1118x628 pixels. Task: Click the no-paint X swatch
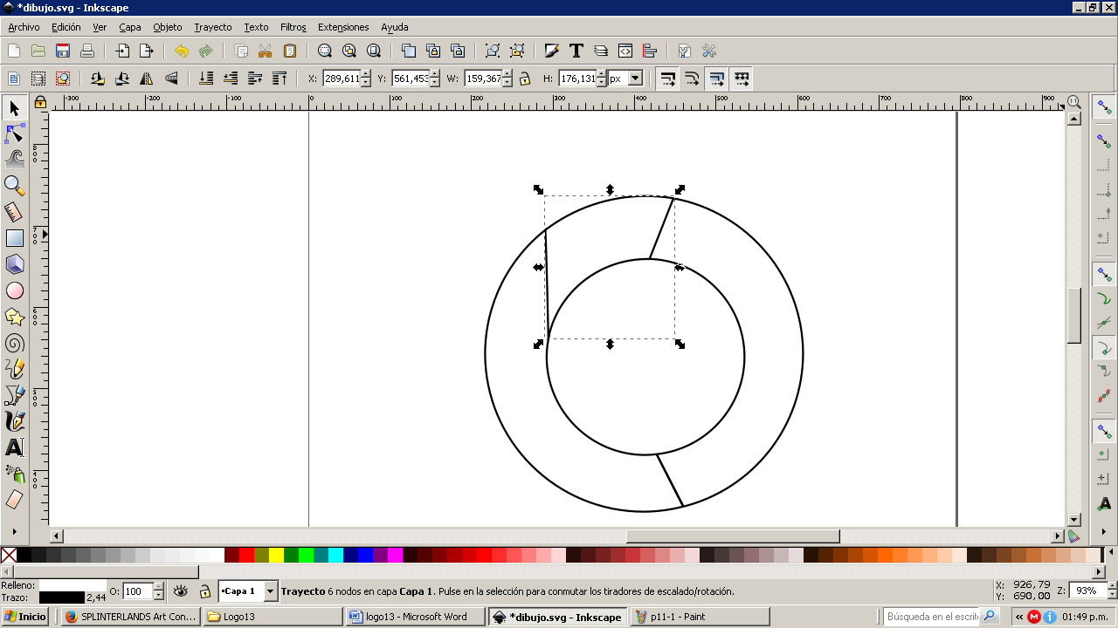9,555
